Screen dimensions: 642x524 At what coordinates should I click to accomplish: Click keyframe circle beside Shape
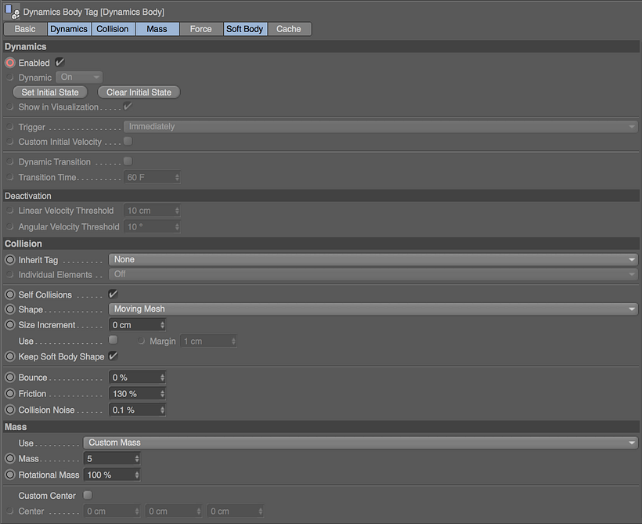point(10,309)
